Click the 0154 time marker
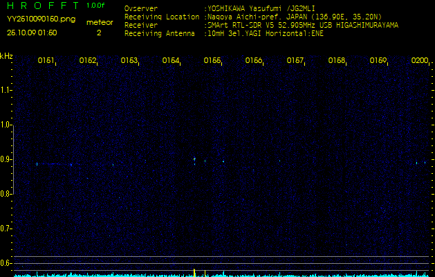The height and width of the screenshot is (277, 435). coord(171,60)
